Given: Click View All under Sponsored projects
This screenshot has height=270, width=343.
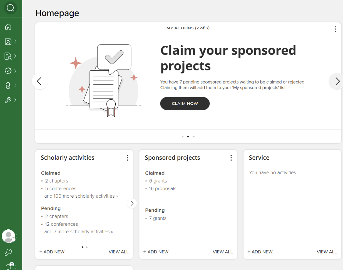Looking at the screenshot, I should click(223, 252).
